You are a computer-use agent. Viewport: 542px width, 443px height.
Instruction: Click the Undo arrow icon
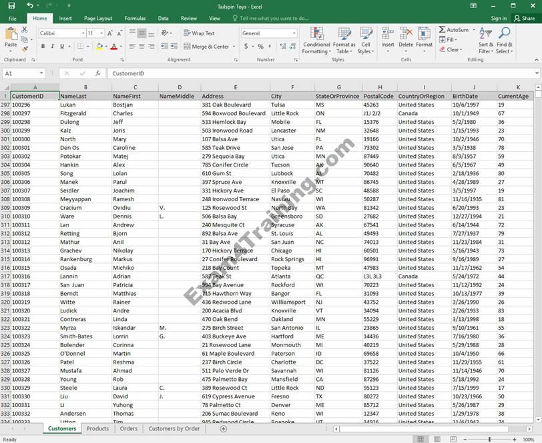point(29,6)
